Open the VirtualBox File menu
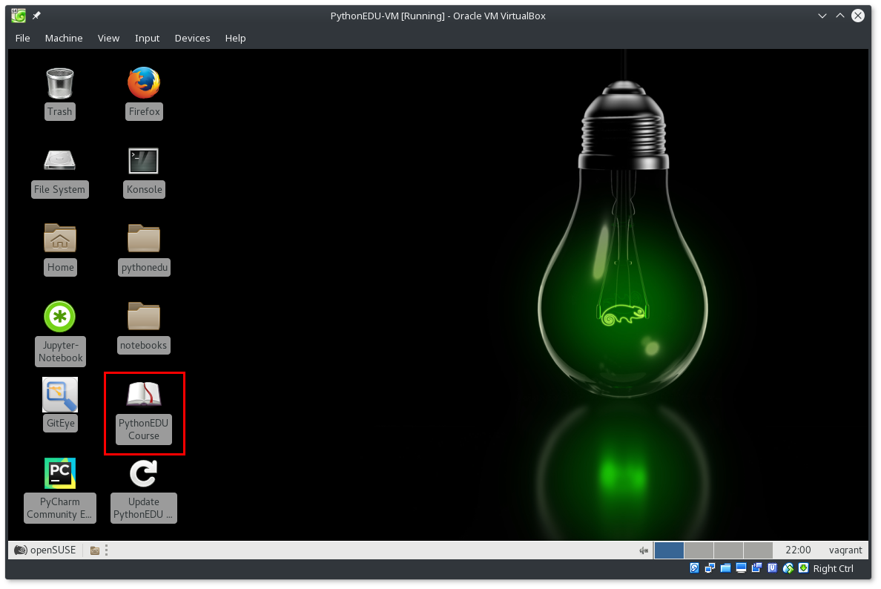This screenshot has width=881, height=589. pyautogui.click(x=22, y=38)
